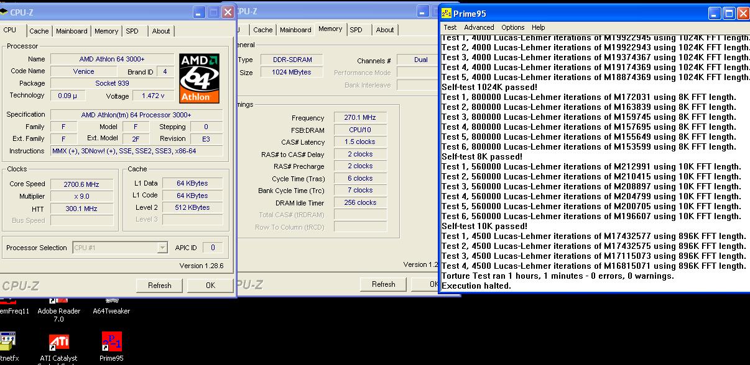The height and width of the screenshot is (365, 750).
Task: Open the Help menu in Prime95
Action: [x=539, y=27]
